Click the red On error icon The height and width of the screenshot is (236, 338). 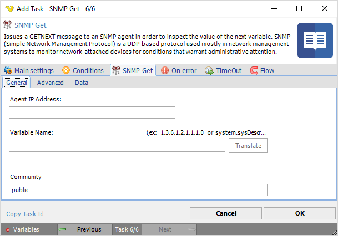pos(165,70)
